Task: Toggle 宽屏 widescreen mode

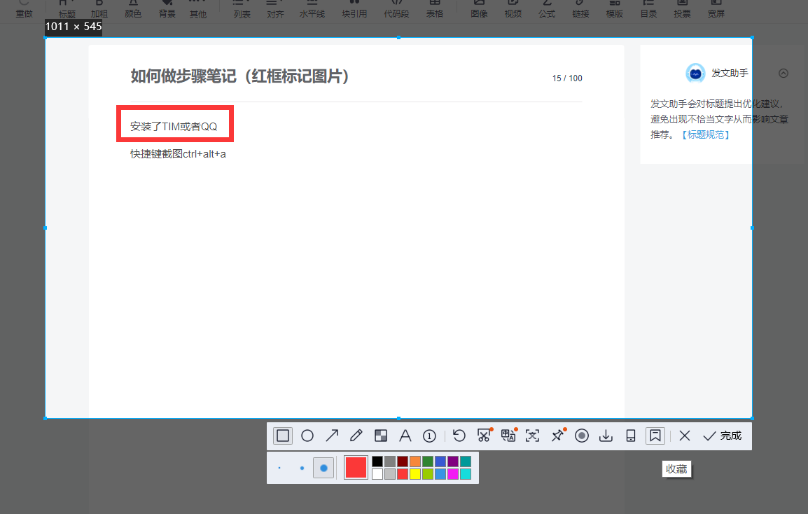Action: tap(716, 9)
